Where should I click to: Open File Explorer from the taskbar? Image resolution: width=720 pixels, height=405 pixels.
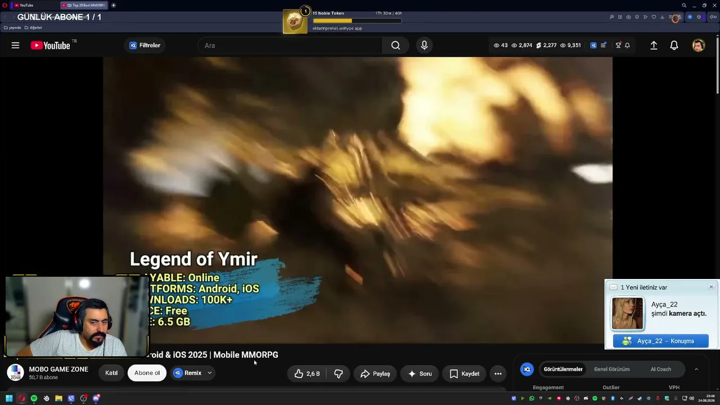(x=58, y=398)
